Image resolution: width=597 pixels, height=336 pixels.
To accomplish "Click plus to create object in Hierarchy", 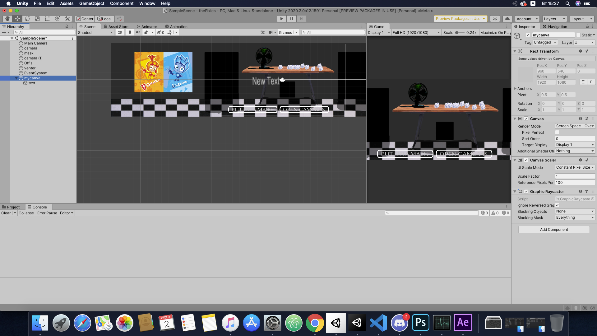I will point(4,32).
